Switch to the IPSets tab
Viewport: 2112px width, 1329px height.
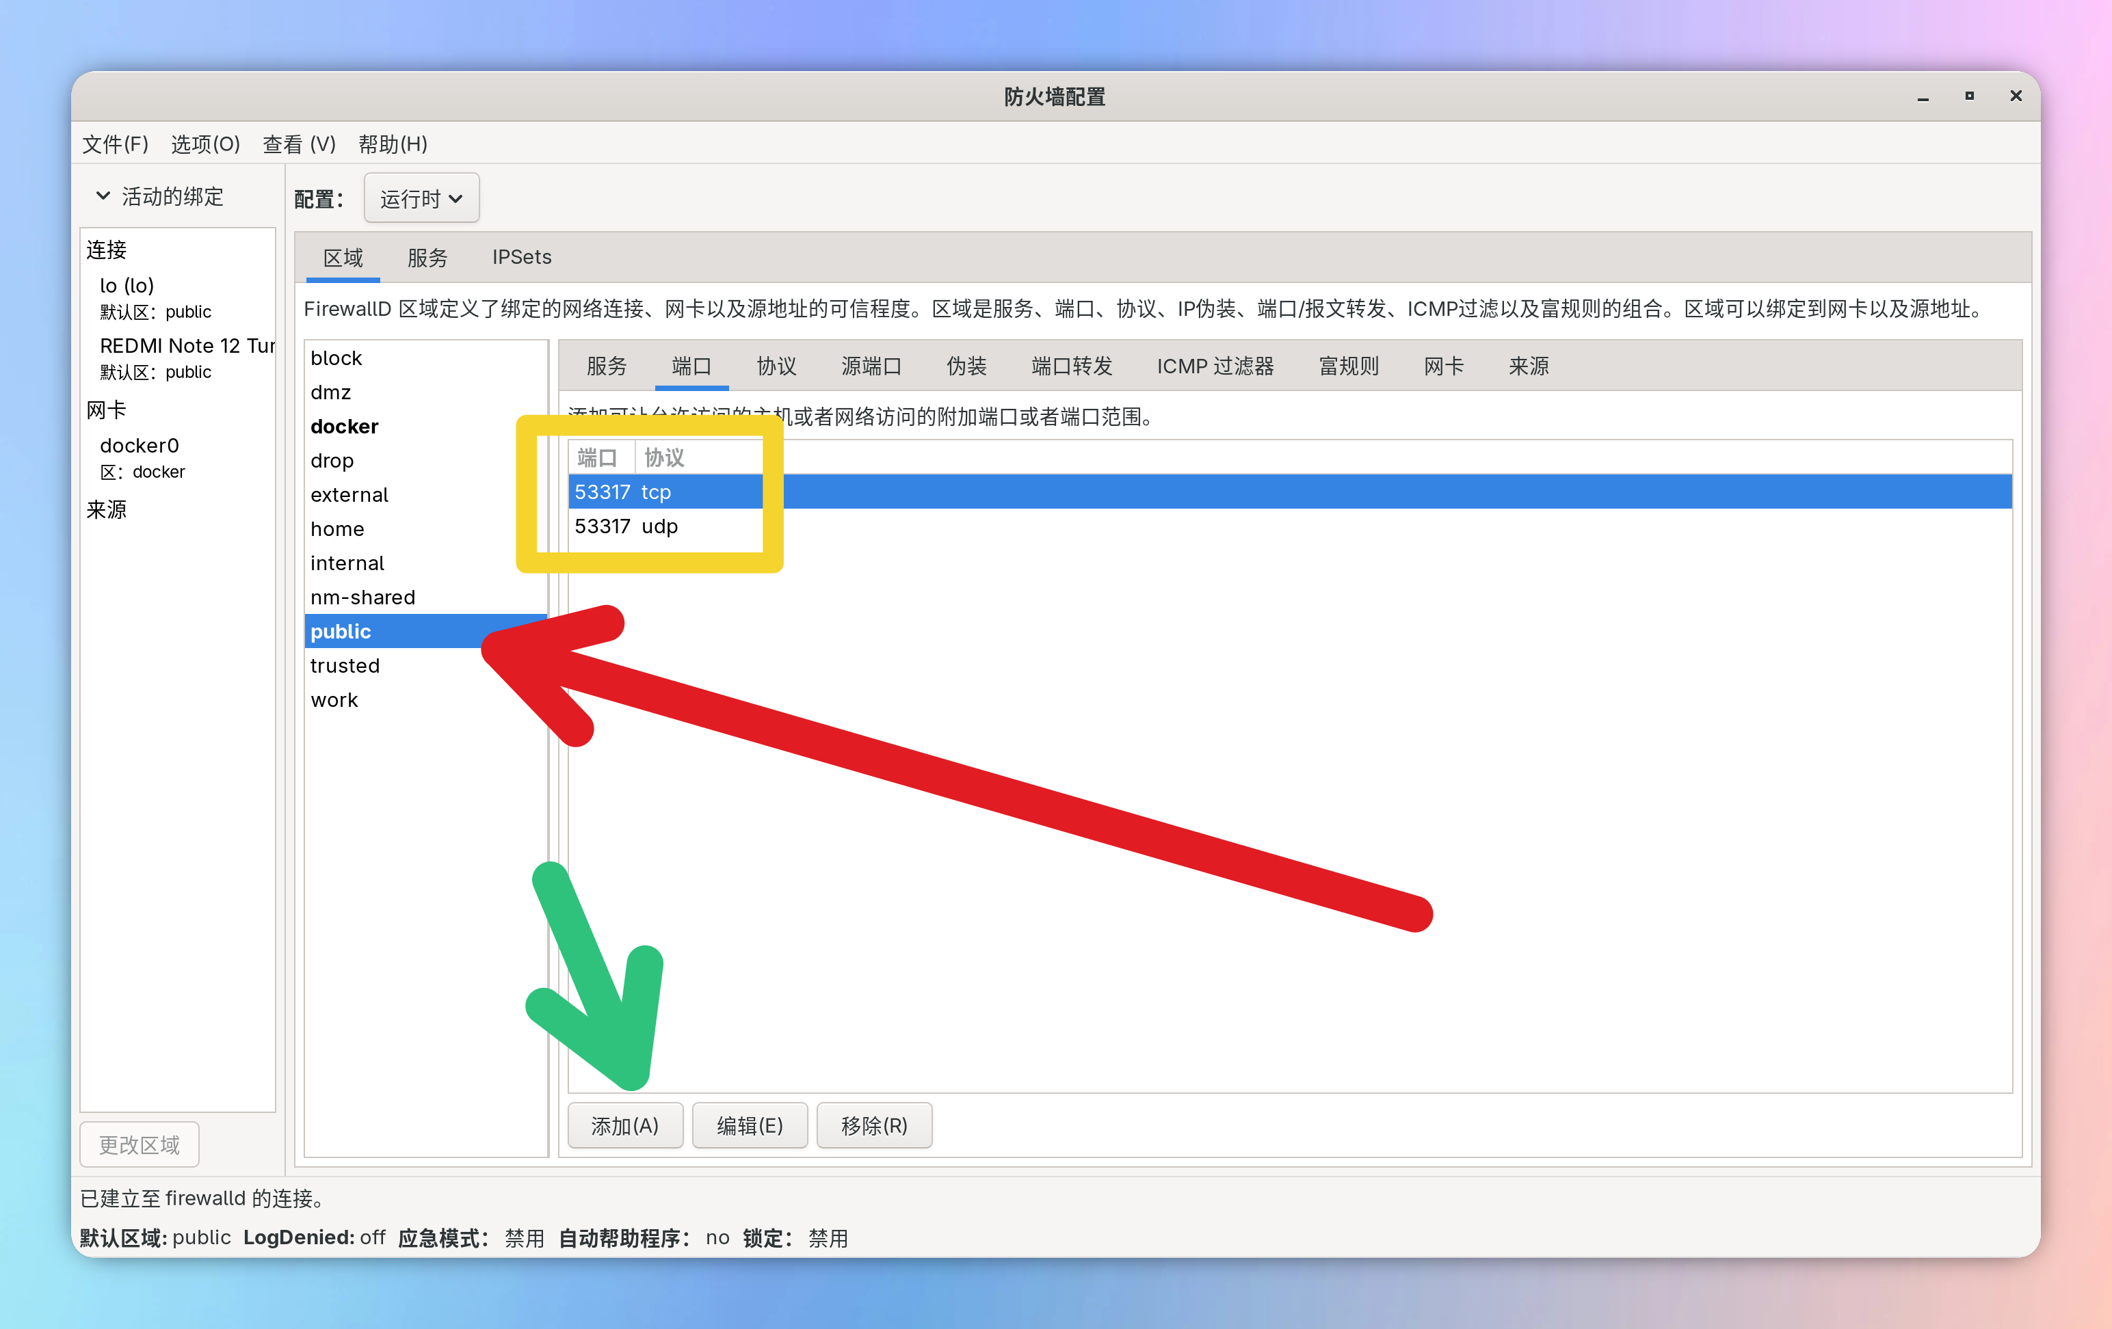pyautogui.click(x=521, y=258)
